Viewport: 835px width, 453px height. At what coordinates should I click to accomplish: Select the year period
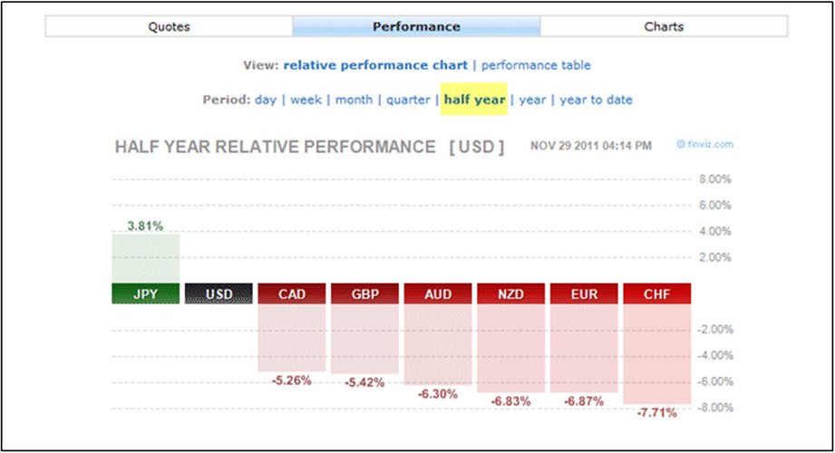pos(532,100)
